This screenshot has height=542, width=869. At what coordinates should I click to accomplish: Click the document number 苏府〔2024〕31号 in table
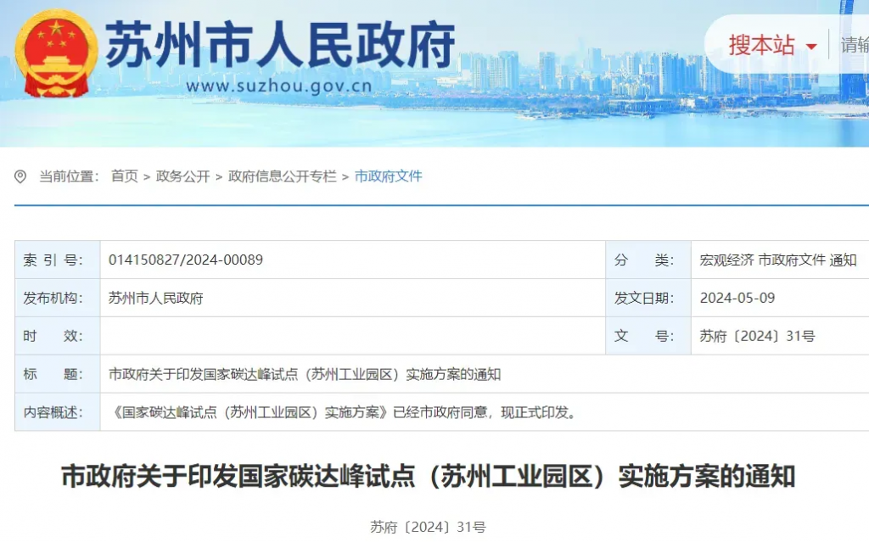pyautogui.click(x=757, y=336)
